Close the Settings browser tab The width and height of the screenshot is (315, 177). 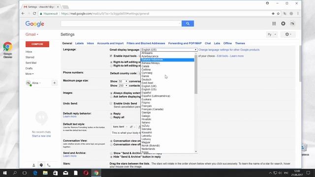click(x=58, y=7)
